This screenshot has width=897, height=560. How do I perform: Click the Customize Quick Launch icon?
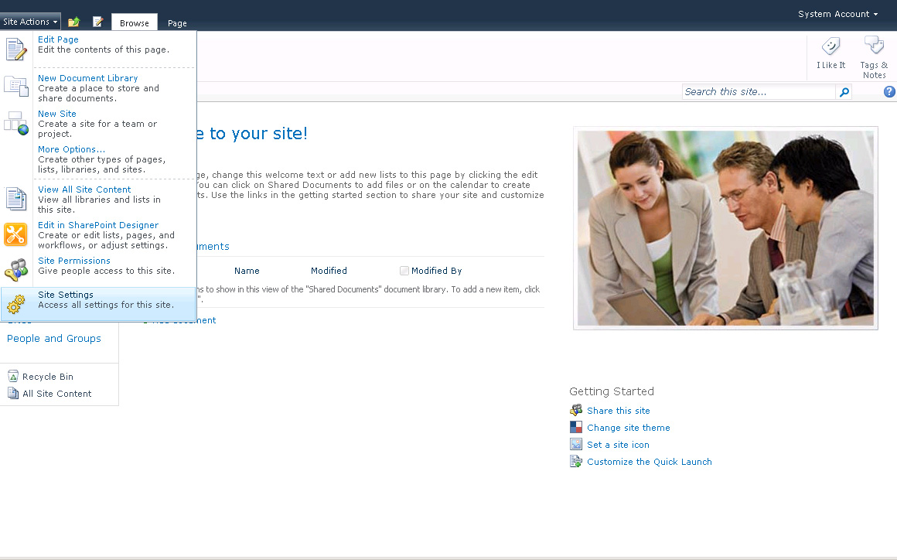576,462
